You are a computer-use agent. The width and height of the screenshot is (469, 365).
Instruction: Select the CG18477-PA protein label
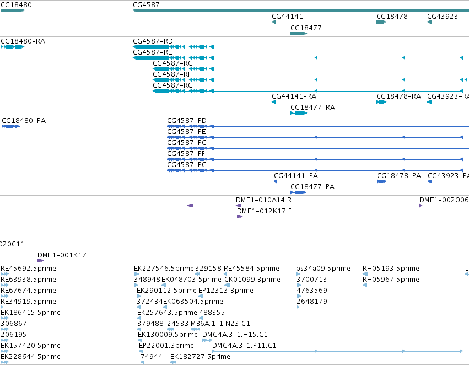(312, 187)
